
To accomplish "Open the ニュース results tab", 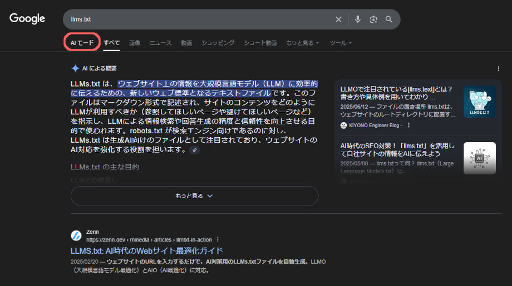I will [x=160, y=43].
